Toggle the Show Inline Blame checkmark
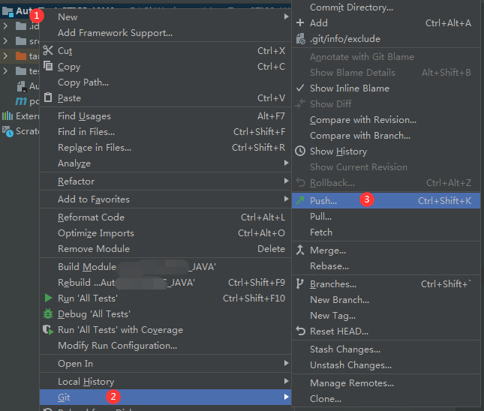Screen dimensions: 484x411 [300, 88]
